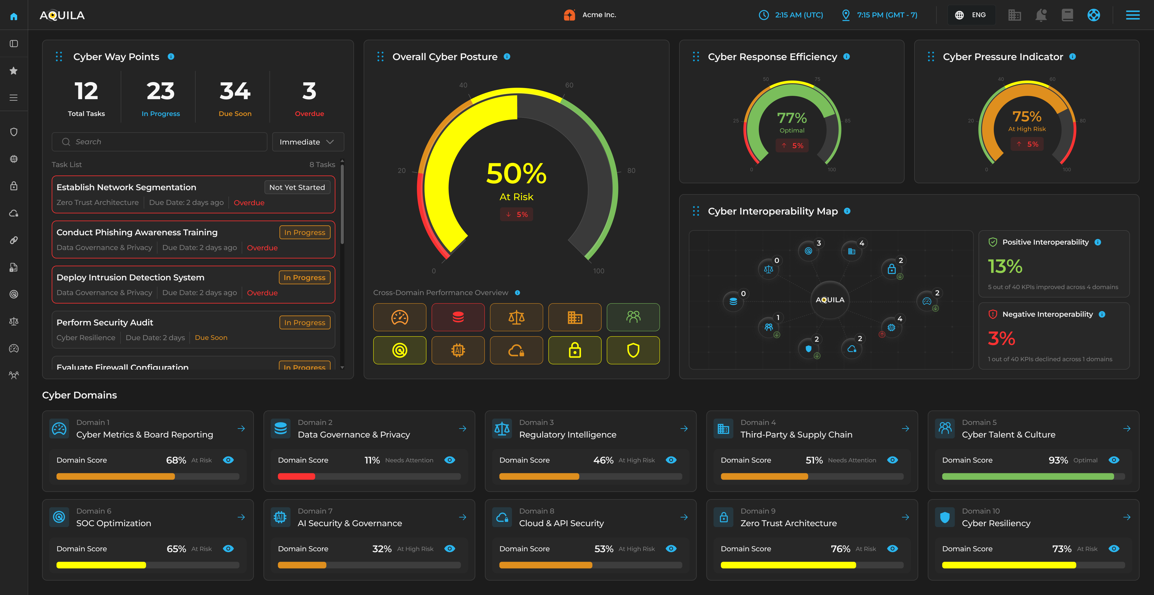Screen dimensions: 1154x595
Task: Open Establish Network Segmentation task
Action: [126, 187]
